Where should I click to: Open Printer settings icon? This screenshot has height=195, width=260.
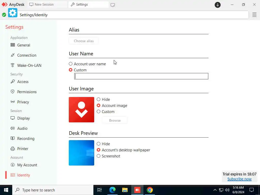click(x=13, y=149)
